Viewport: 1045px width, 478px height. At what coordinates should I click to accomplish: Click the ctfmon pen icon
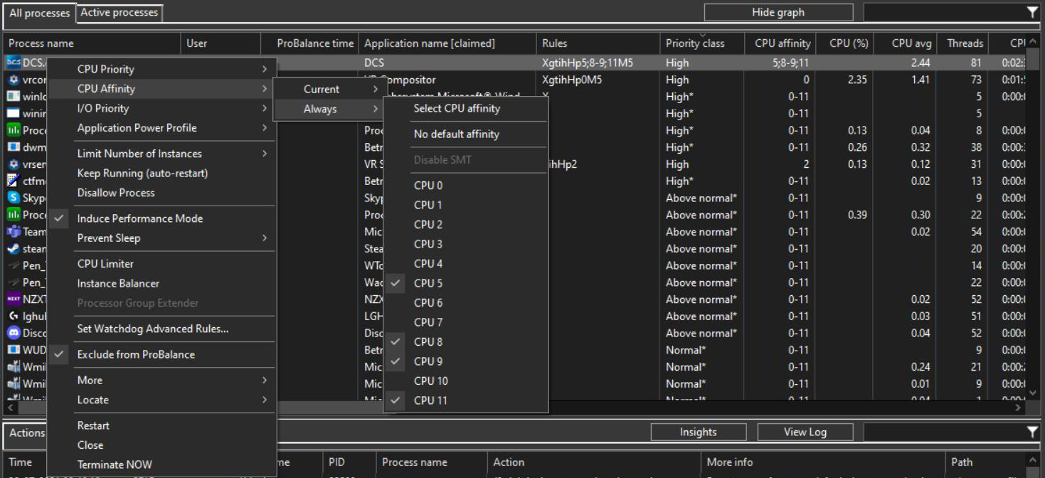13,181
